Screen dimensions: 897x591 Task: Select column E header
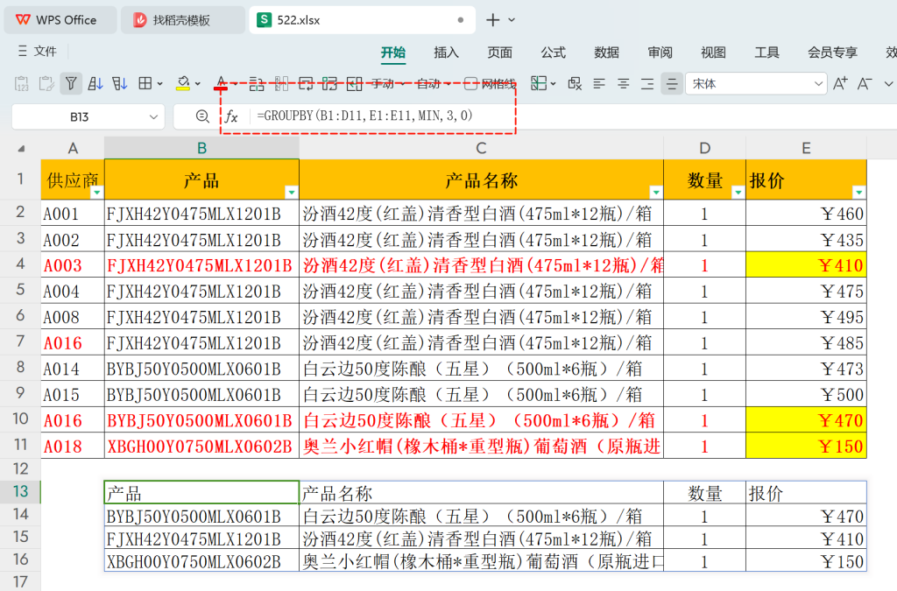click(806, 148)
